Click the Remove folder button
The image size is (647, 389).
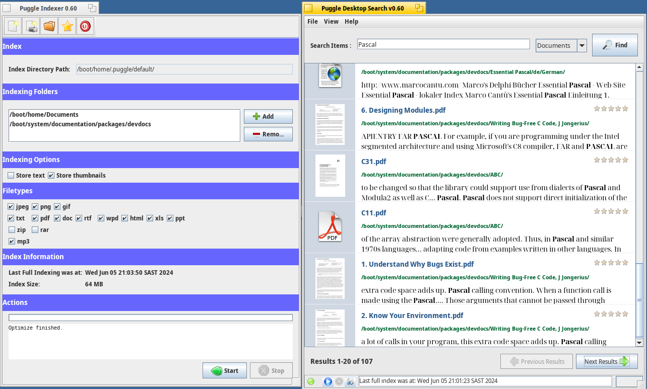268,134
